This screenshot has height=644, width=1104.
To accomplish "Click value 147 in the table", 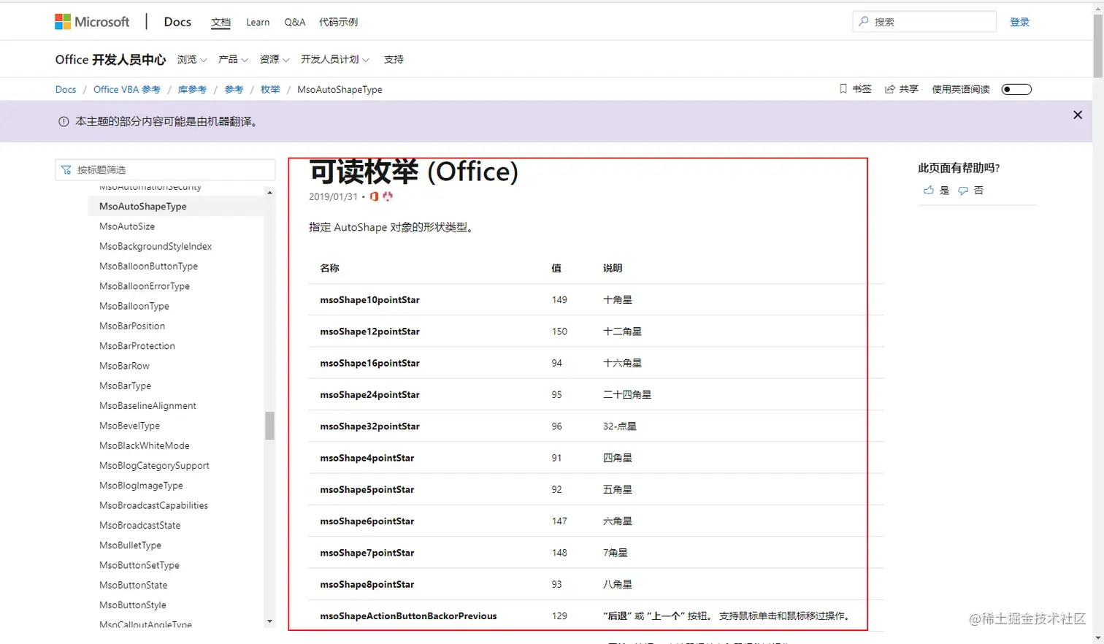I will pyautogui.click(x=559, y=521).
